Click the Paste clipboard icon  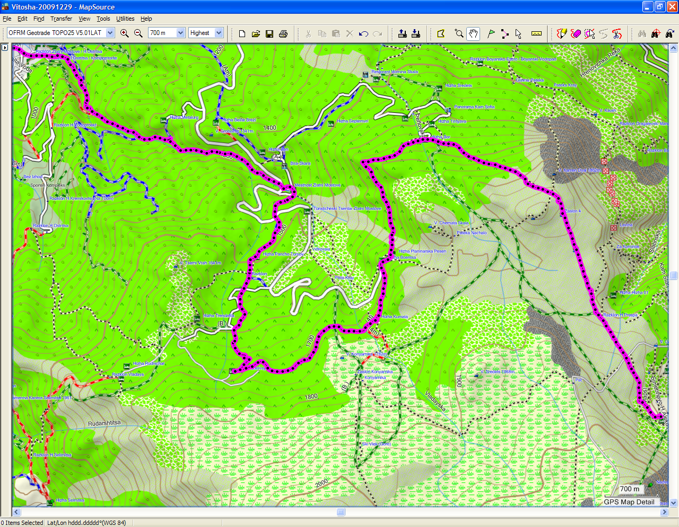(336, 33)
